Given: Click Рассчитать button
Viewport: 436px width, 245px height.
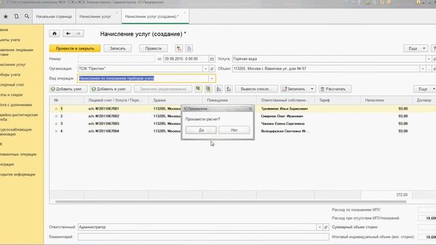Looking at the screenshot, I should (x=335, y=89).
